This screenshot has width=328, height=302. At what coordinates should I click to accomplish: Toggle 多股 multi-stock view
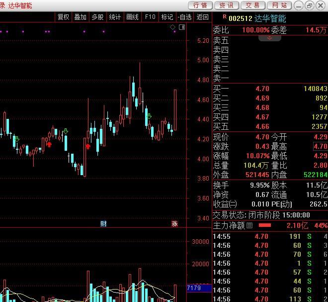tap(97, 17)
